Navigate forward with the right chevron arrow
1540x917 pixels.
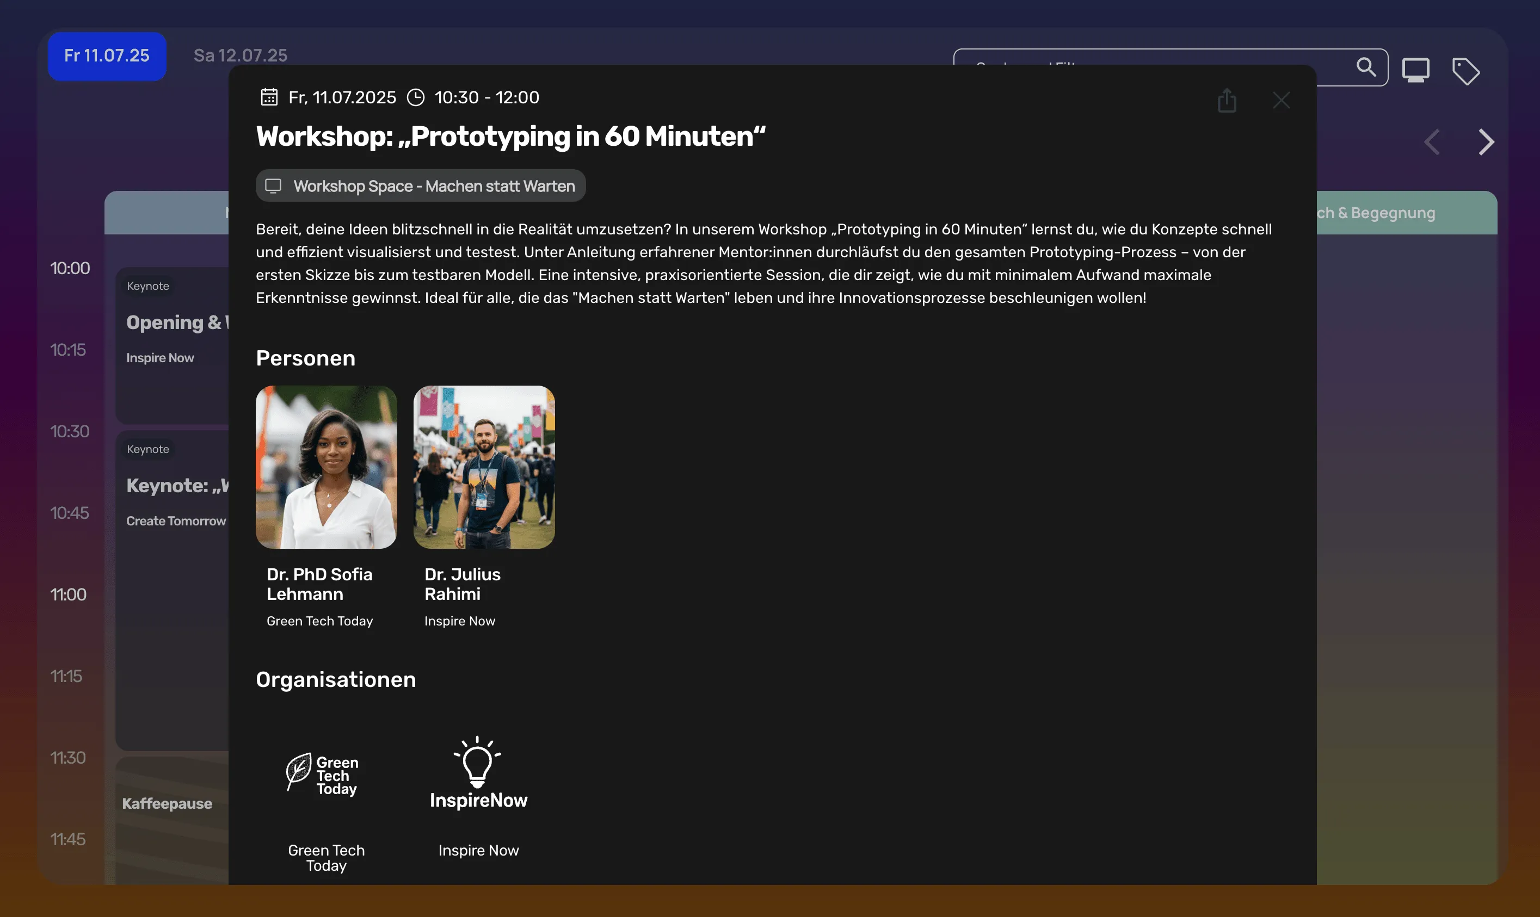tap(1486, 142)
